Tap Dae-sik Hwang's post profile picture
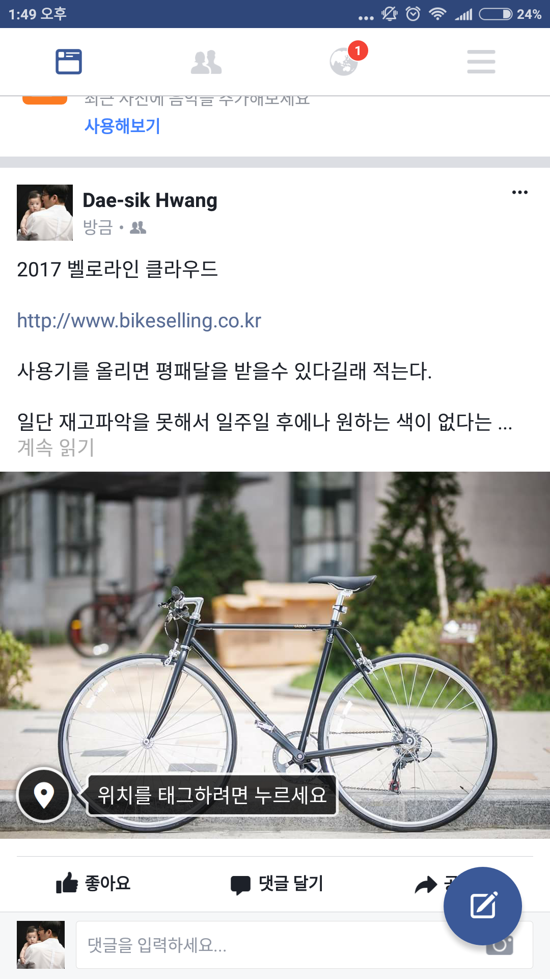 tap(45, 213)
